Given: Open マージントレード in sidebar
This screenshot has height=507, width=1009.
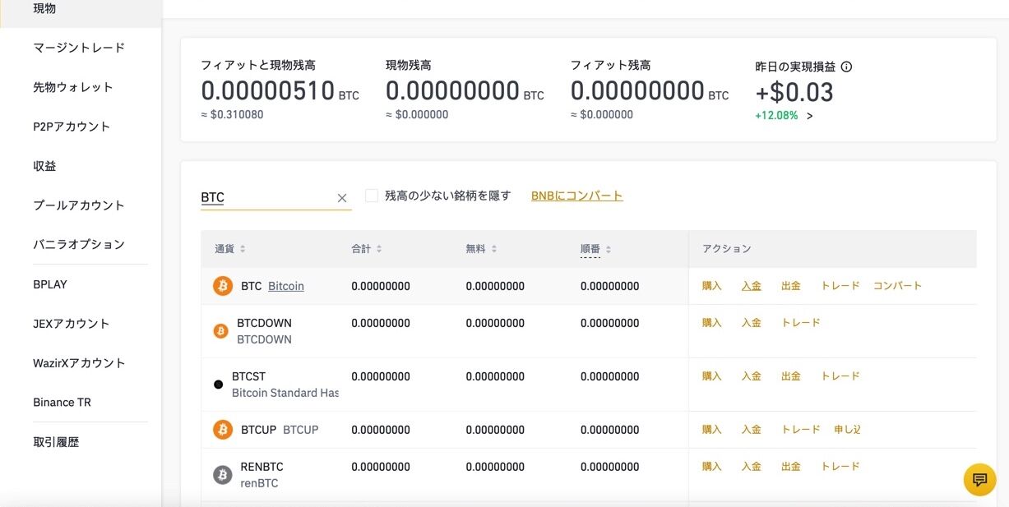Looking at the screenshot, I should coord(81,48).
